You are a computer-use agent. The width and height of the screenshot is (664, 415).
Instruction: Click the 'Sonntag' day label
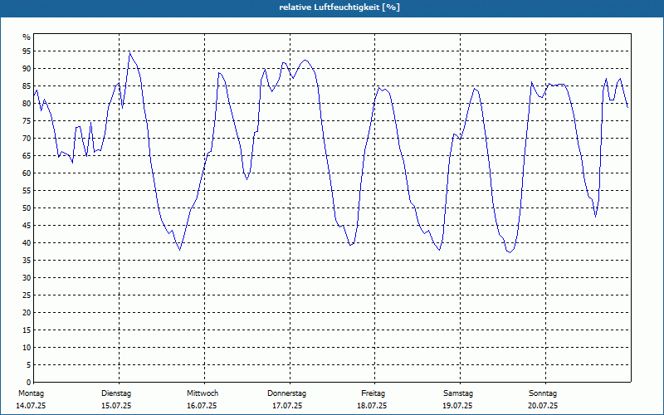pos(543,393)
